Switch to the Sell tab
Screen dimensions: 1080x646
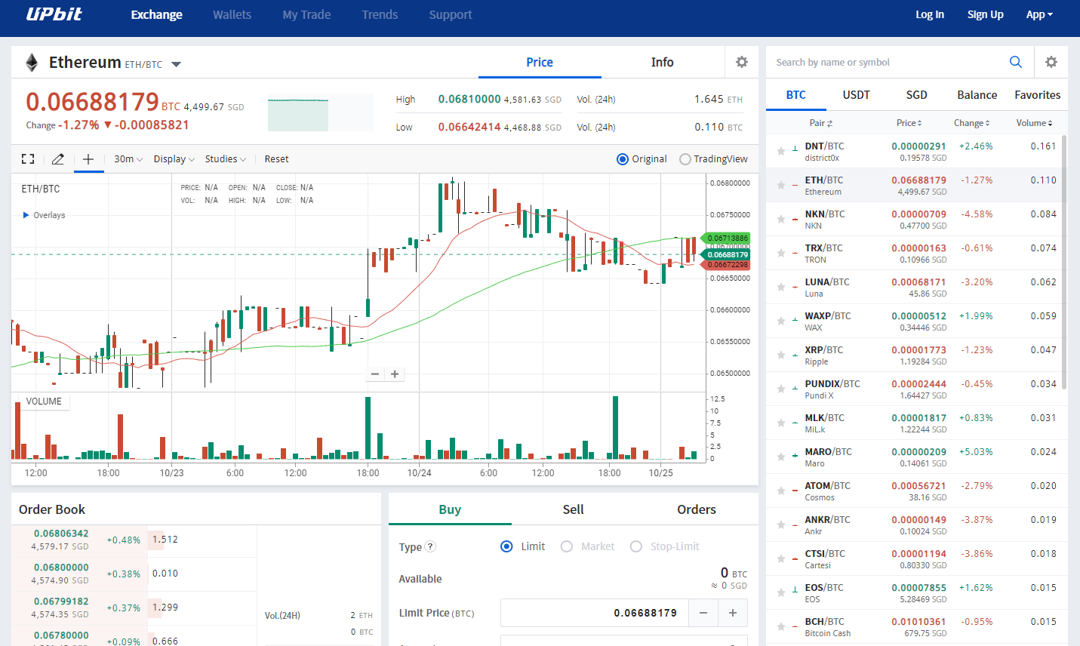click(574, 509)
